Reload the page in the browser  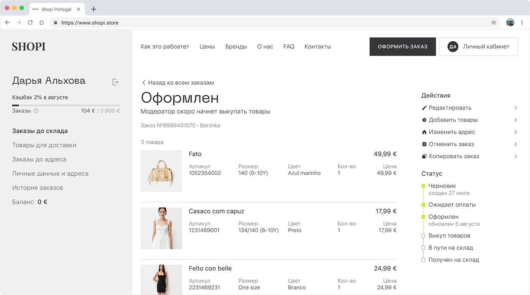pos(30,23)
